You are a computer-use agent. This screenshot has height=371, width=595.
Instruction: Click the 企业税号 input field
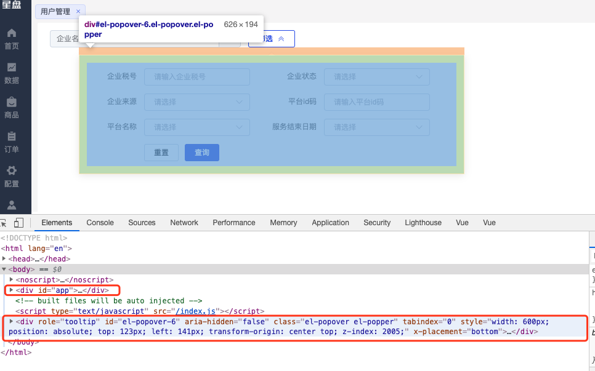(x=196, y=76)
